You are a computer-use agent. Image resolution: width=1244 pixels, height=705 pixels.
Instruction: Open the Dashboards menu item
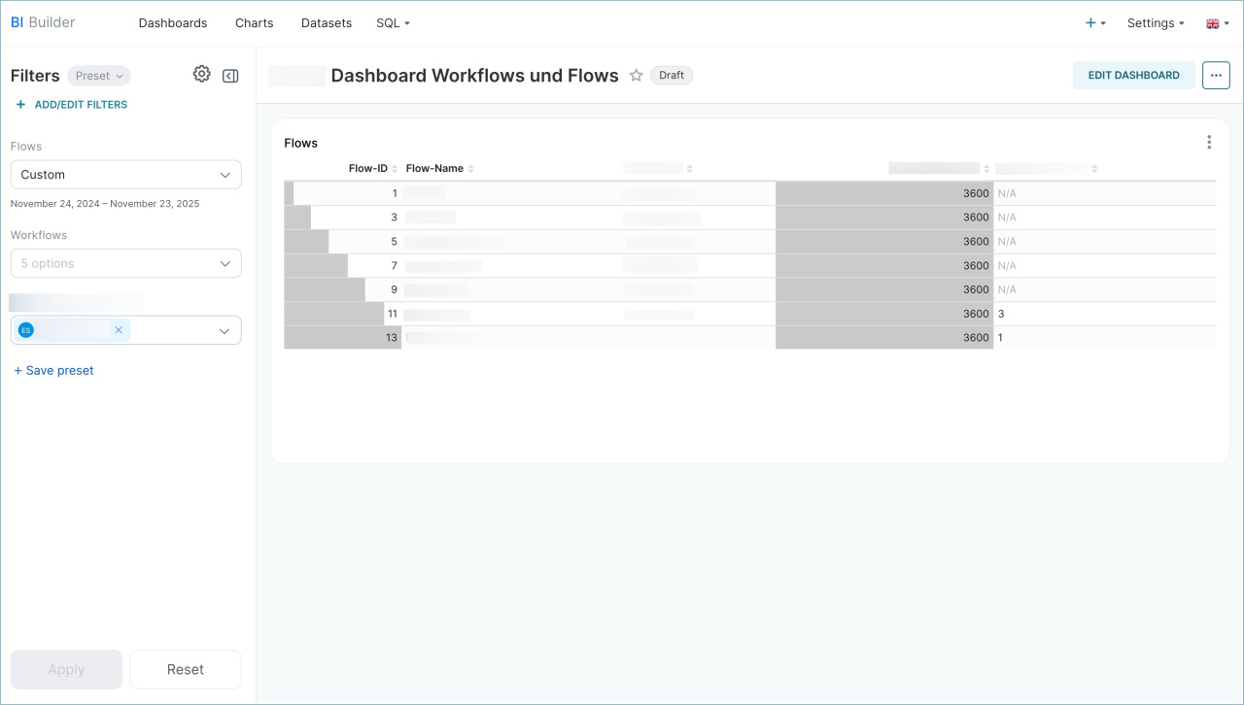(x=173, y=23)
